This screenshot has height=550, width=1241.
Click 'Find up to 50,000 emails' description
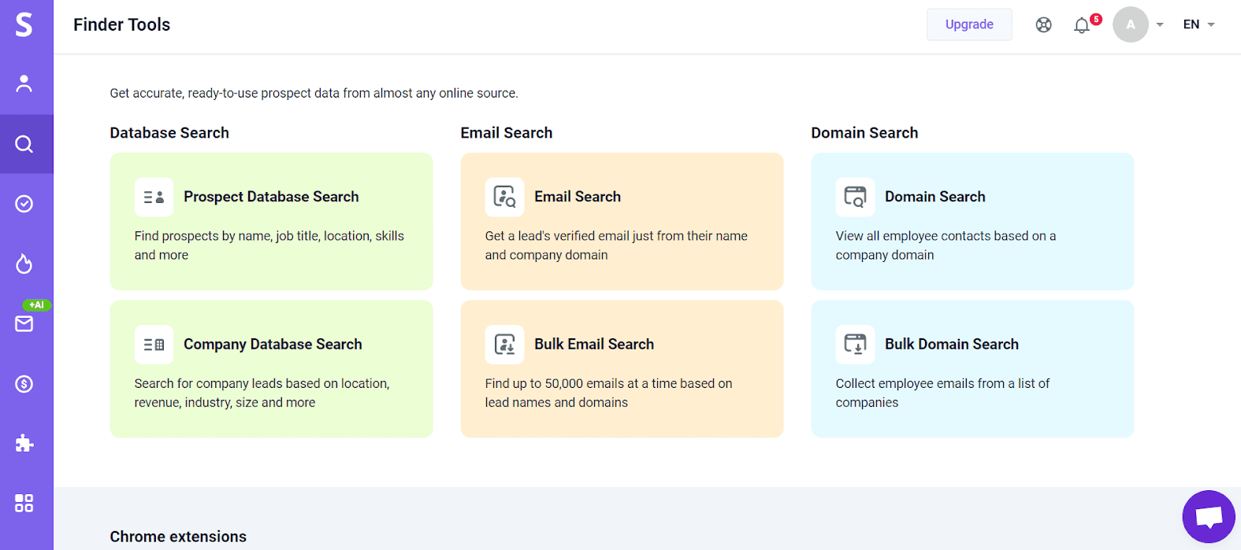pyautogui.click(x=609, y=393)
